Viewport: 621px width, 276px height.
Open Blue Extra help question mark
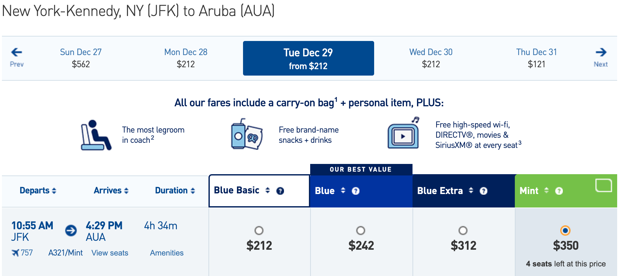click(483, 191)
